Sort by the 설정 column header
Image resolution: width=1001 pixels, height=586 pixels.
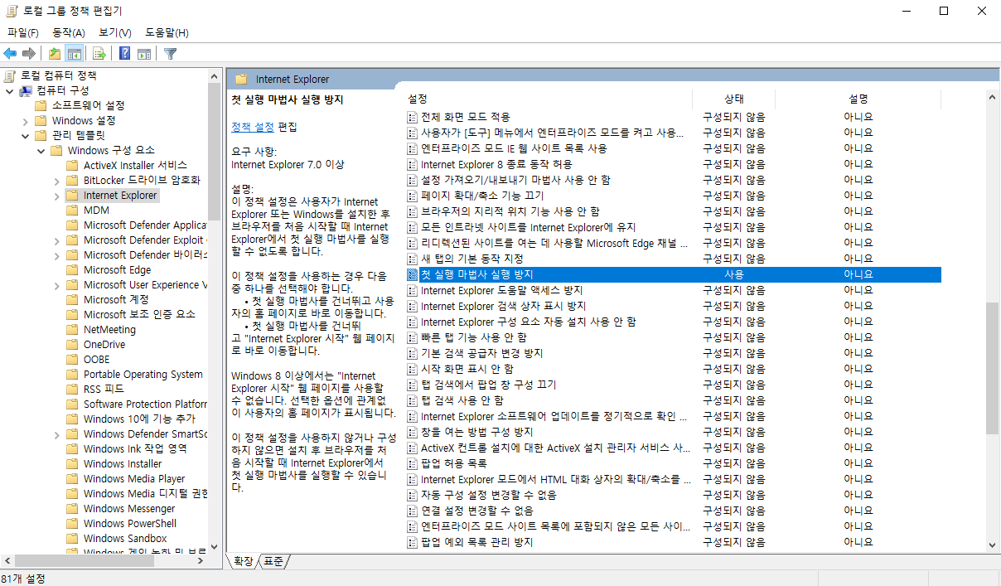coord(549,99)
